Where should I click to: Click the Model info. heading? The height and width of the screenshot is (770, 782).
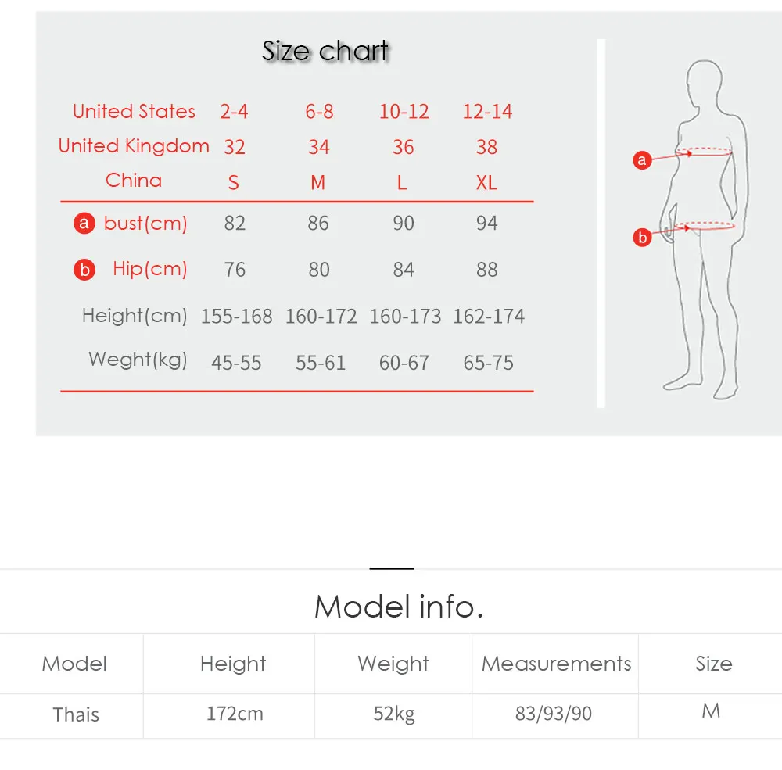coord(399,607)
